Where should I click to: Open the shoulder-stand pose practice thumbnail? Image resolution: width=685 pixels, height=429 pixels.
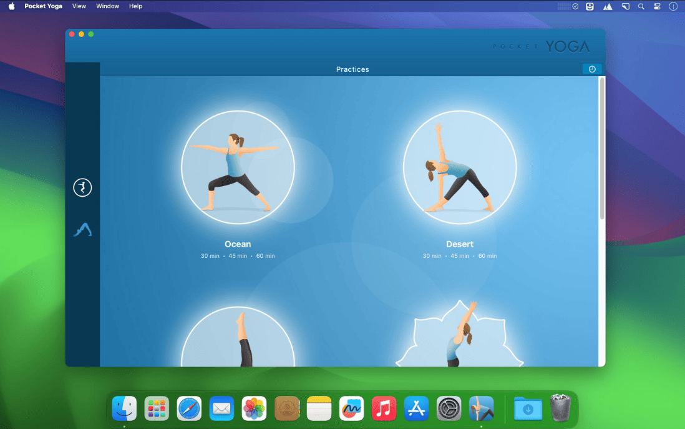(x=238, y=337)
